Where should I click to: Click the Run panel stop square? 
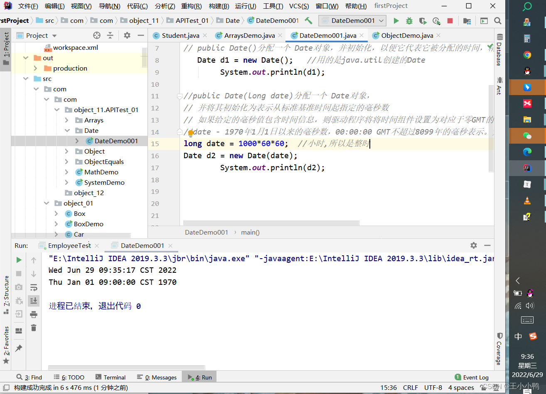[x=19, y=274]
